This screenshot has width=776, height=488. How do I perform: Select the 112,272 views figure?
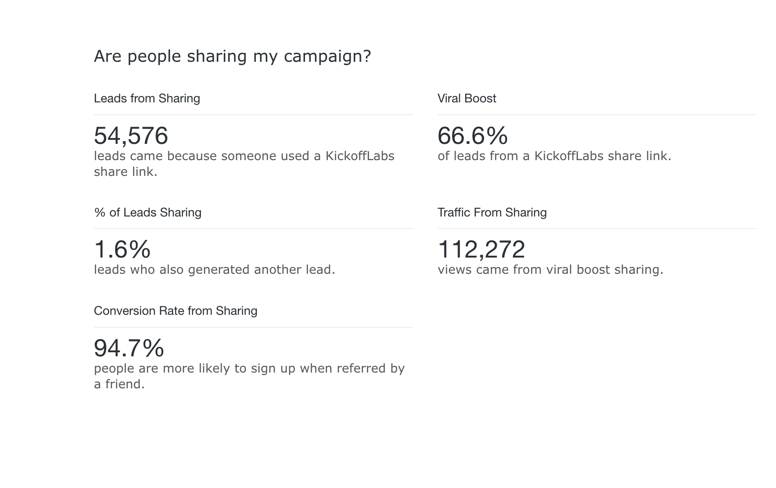tap(481, 249)
